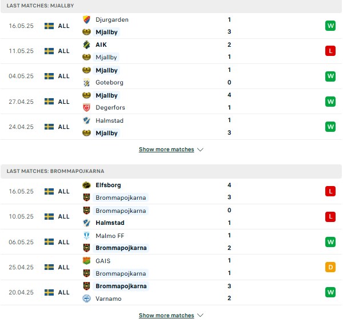Open Halmstad team link in 10.05.25 match

pyautogui.click(x=110, y=223)
